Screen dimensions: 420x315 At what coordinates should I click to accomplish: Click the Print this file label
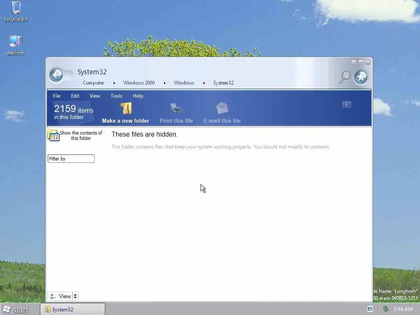tap(176, 121)
